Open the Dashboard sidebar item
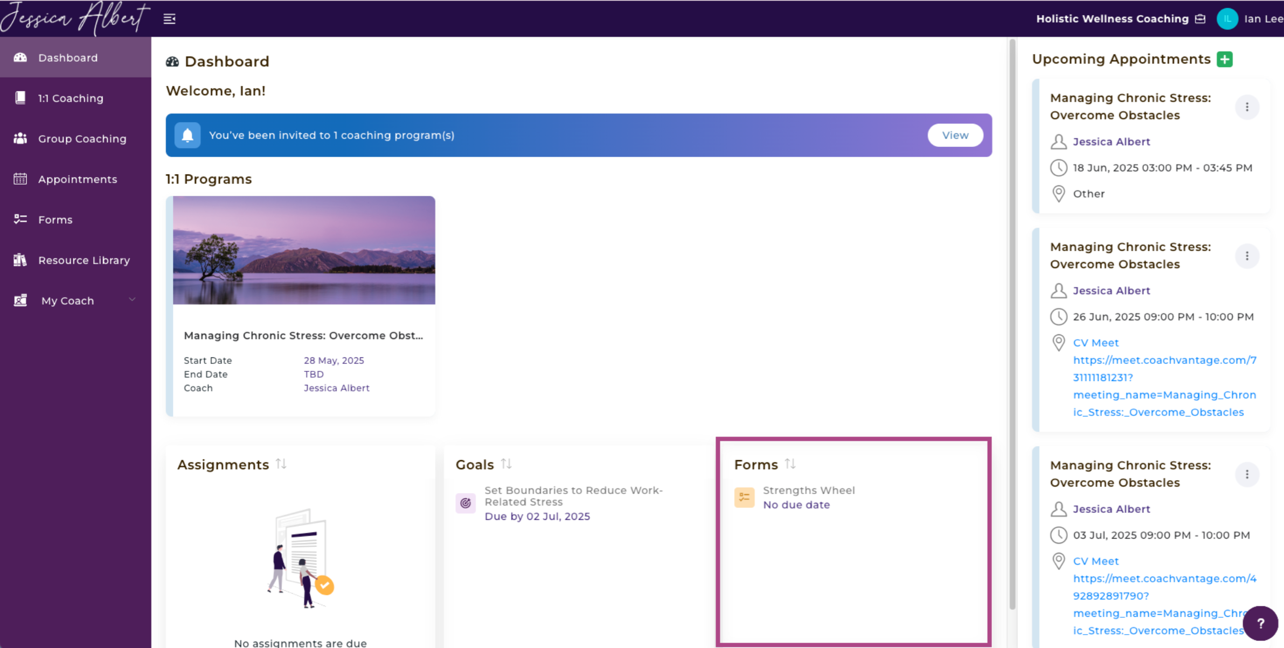Viewport: 1284px width, 648px height. click(x=75, y=58)
